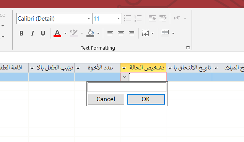Image resolution: width=244 pixels, height=142 pixels.
Task: Open the cell's combo box chevron
Action: 125,77
